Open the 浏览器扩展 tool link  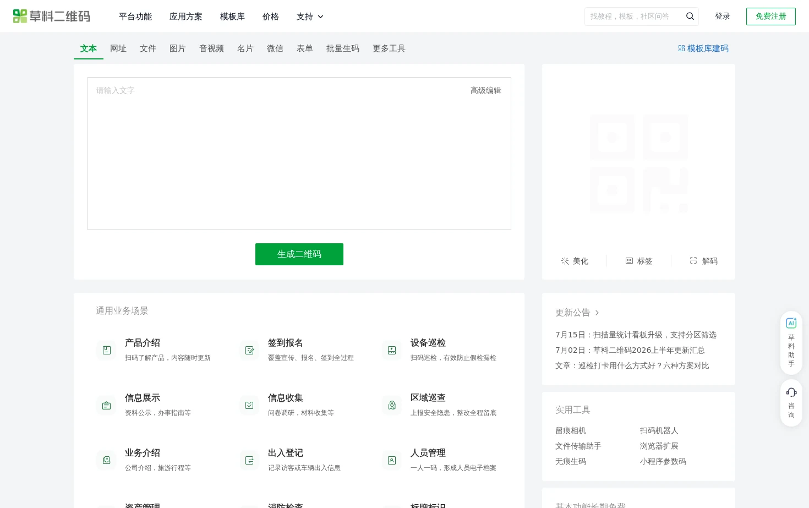[659, 446]
